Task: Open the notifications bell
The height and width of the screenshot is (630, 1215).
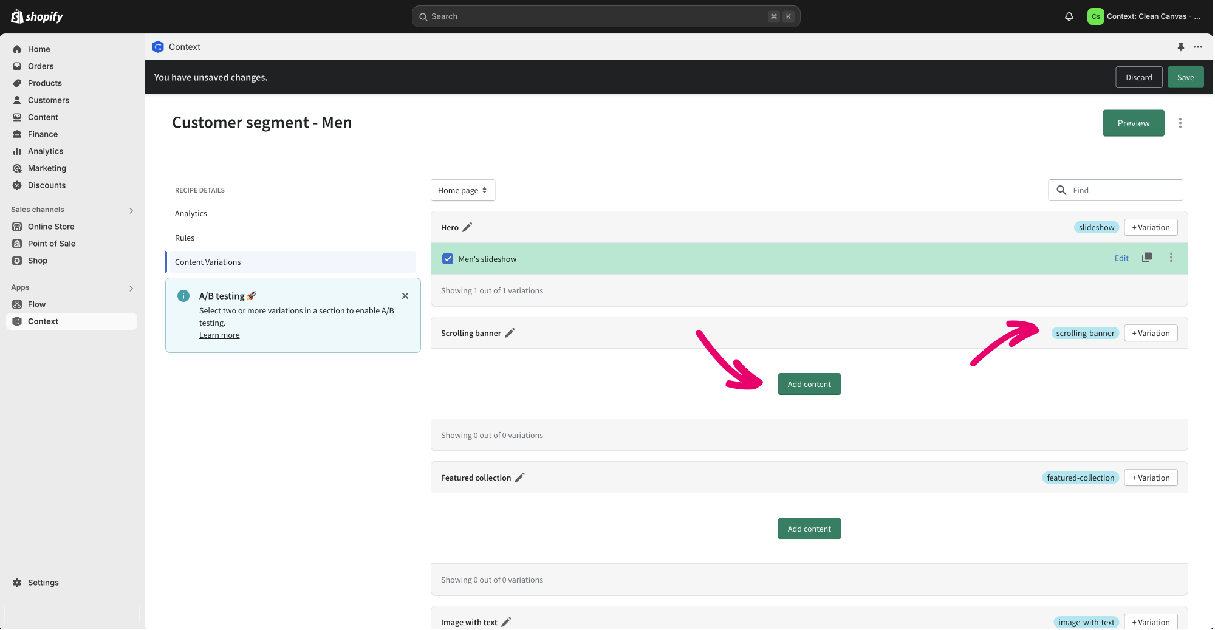Action: coord(1069,16)
